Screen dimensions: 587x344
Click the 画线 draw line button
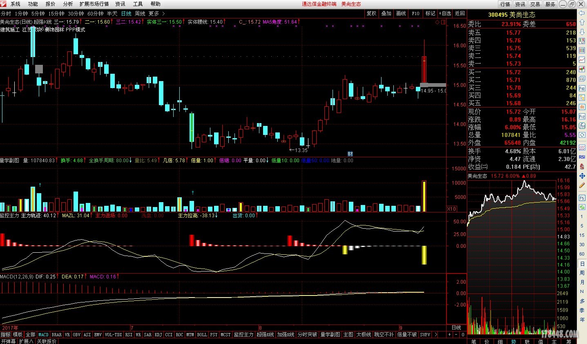(401, 13)
